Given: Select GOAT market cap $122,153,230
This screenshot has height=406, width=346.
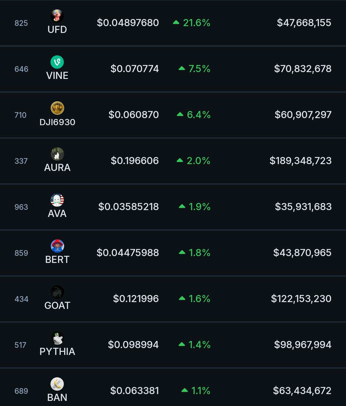Looking at the screenshot, I should (301, 299).
